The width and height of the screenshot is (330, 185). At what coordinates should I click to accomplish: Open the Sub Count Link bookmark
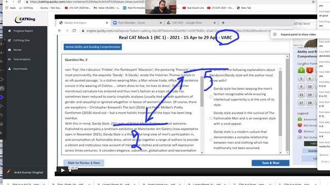coord(193,8)
